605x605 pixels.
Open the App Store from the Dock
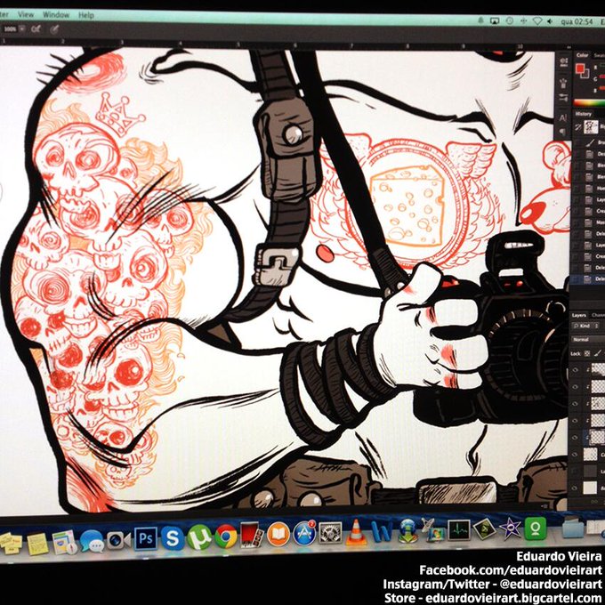coord(304,534)
